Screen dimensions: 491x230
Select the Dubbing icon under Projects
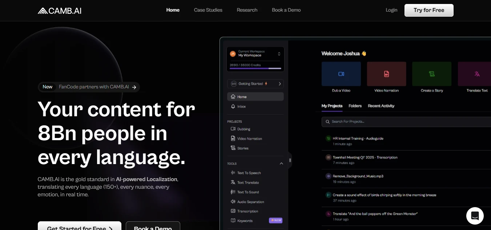pos(233,129)
